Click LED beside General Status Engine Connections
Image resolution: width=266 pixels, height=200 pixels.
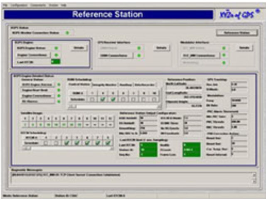pyautogui.click(x=59, y=95)
